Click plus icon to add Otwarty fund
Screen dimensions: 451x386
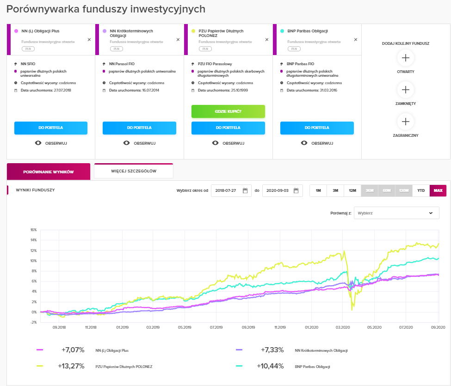(x=406, y=58)
